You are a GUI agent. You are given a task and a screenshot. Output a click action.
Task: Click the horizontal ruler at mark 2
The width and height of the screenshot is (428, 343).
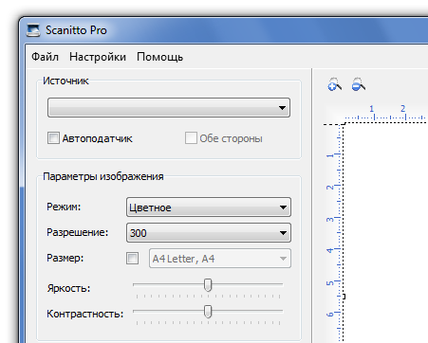(x=402, y=109)
